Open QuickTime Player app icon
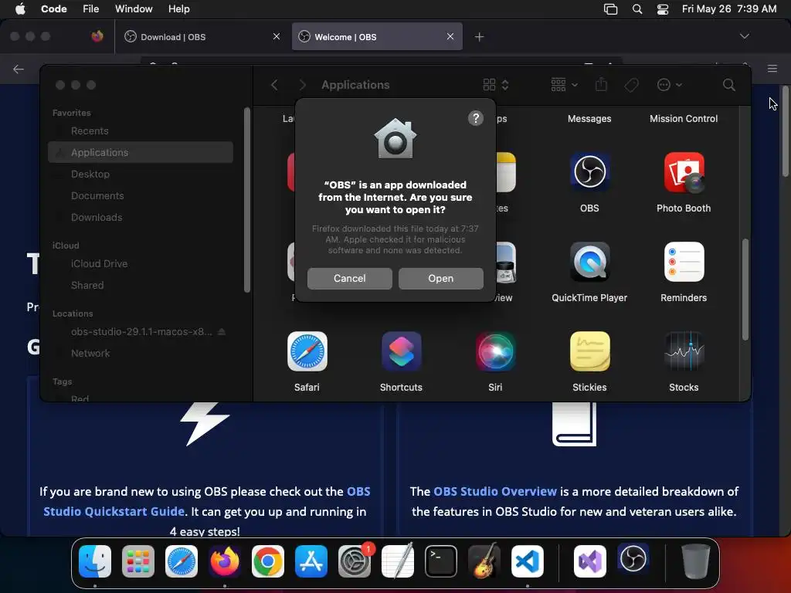The width and height of the screenshot is (791, 593). tap(589, 262)
